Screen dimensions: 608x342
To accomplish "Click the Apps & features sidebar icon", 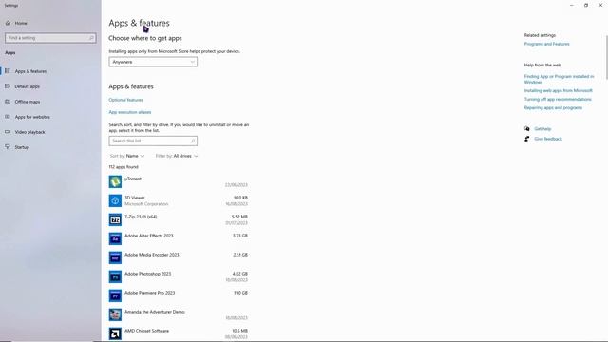I will pyautogui.click(x=8, y=71).
